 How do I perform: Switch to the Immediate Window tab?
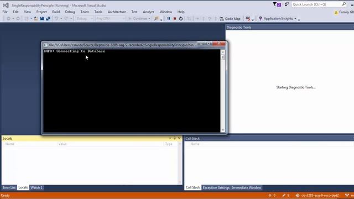[247, 187]
